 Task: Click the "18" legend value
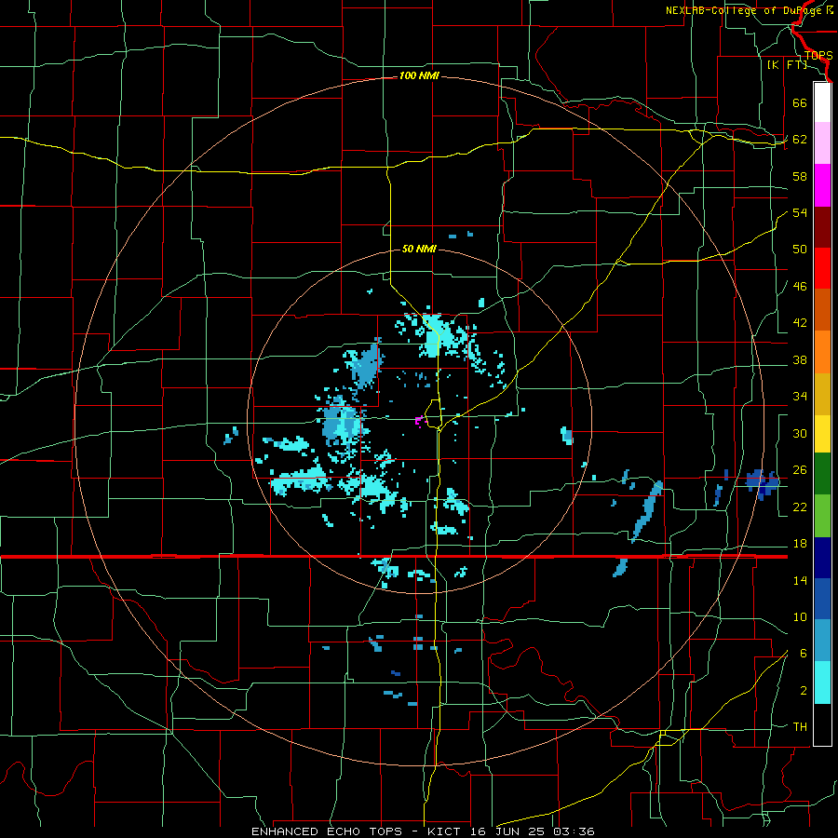pyautogui.click(x=800, y=544)
